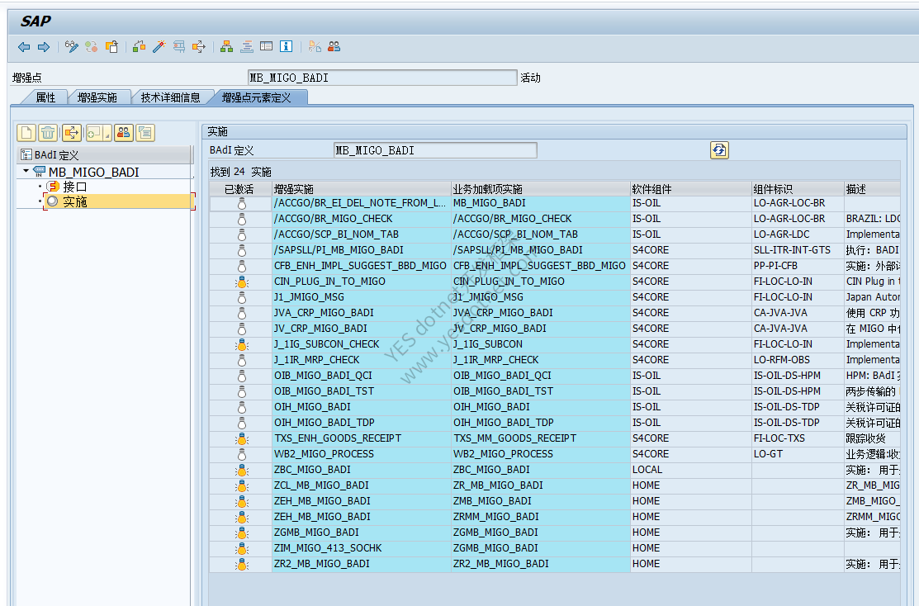Delete element with the trash can button
The width and height of the screenshot is (919, 606).
[47, 133]
